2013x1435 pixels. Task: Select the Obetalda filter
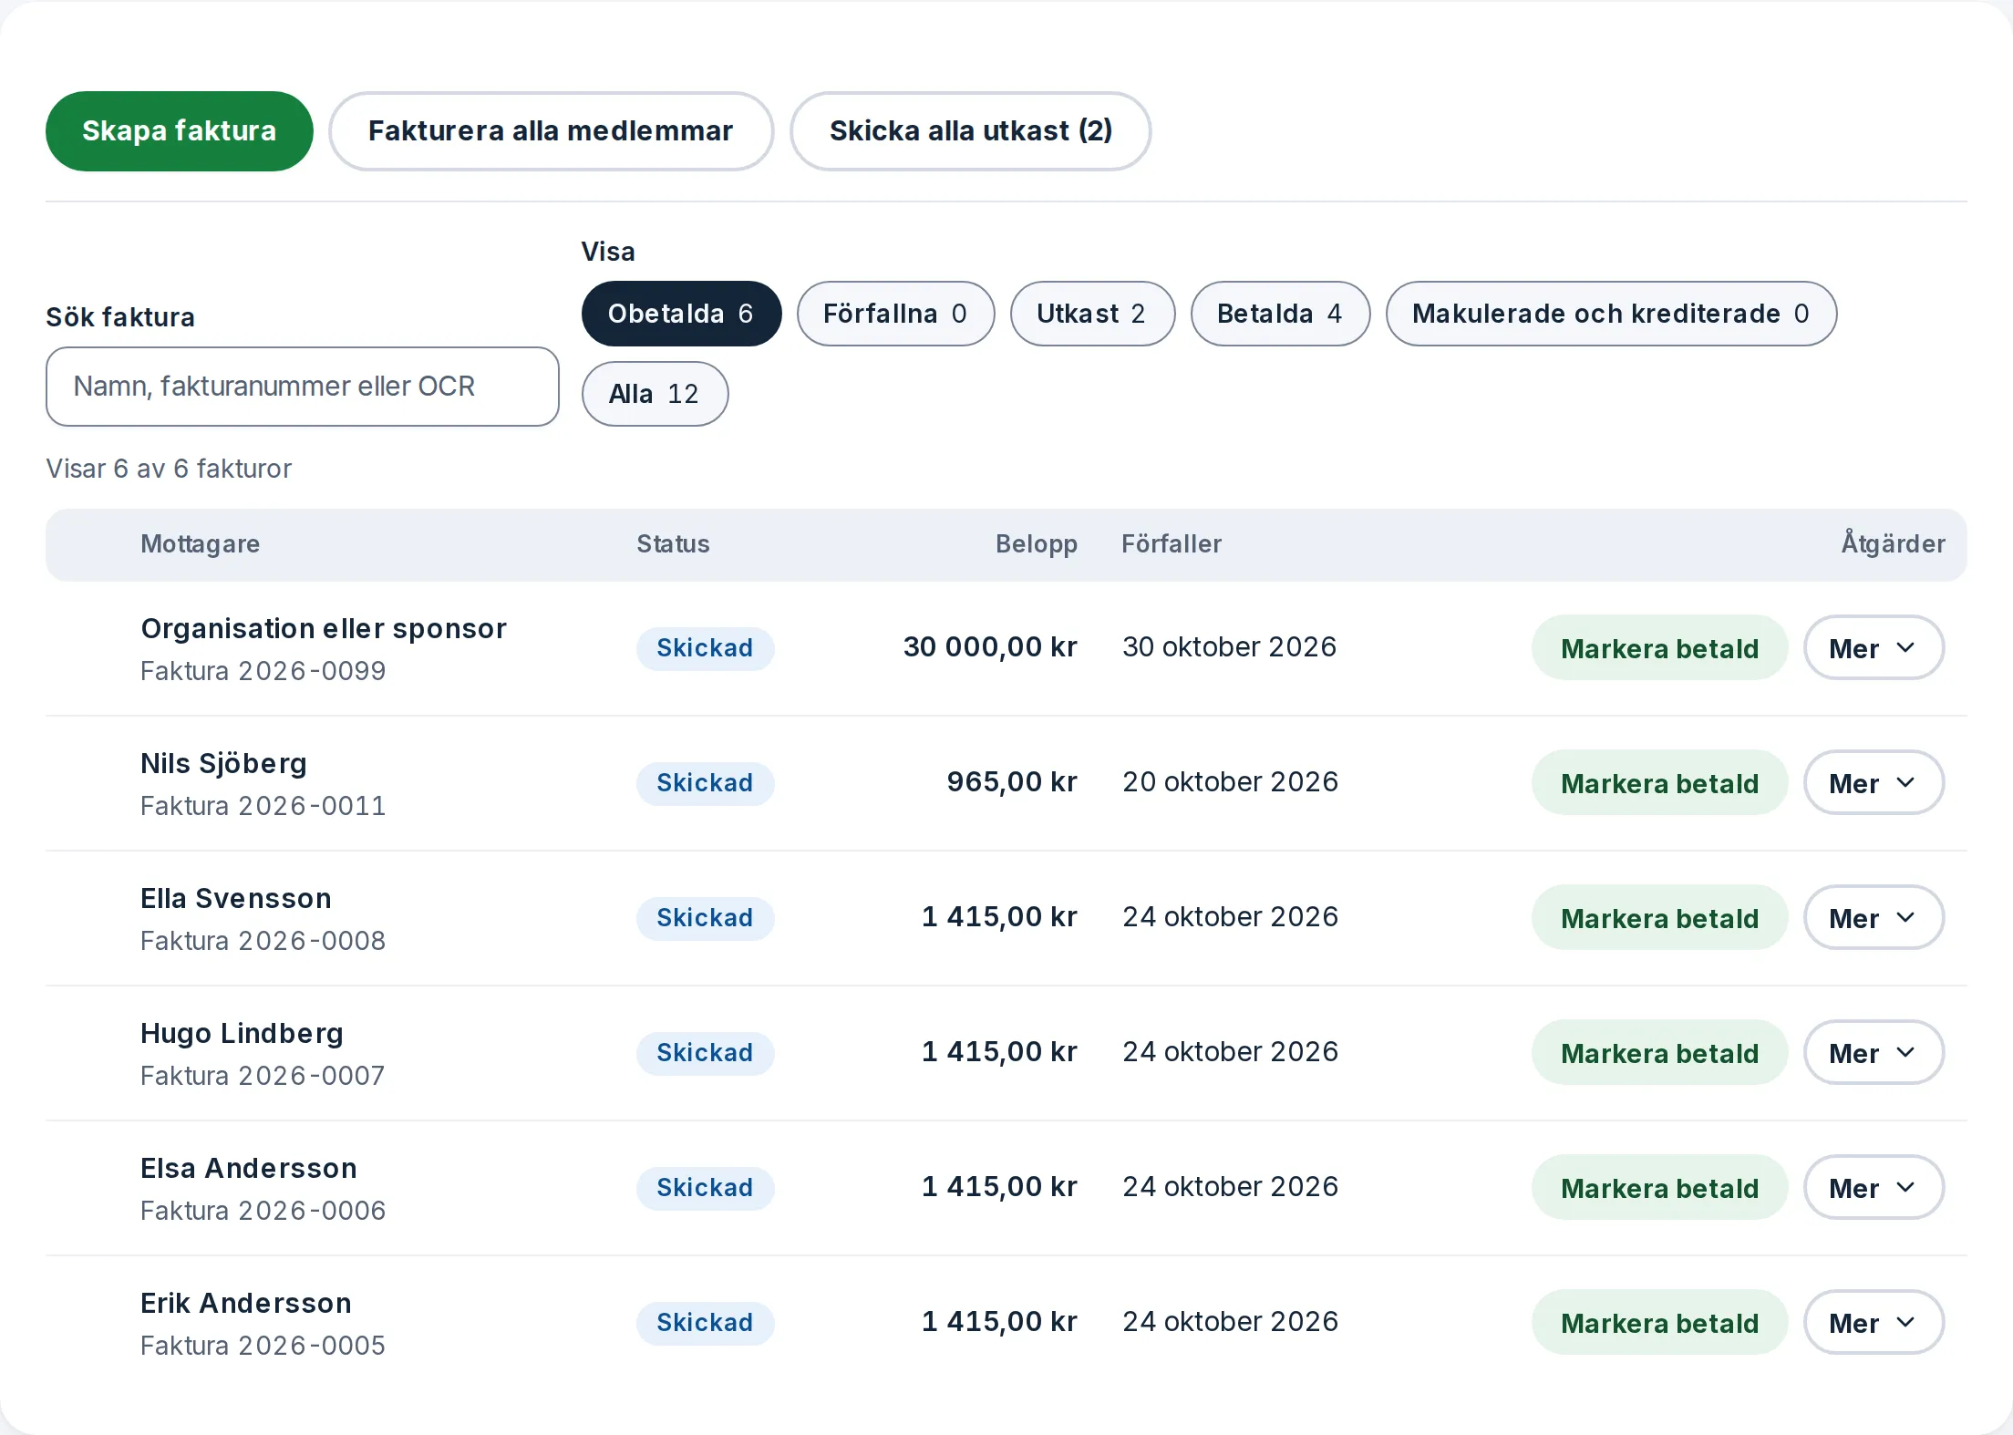[x=681, y=314]
